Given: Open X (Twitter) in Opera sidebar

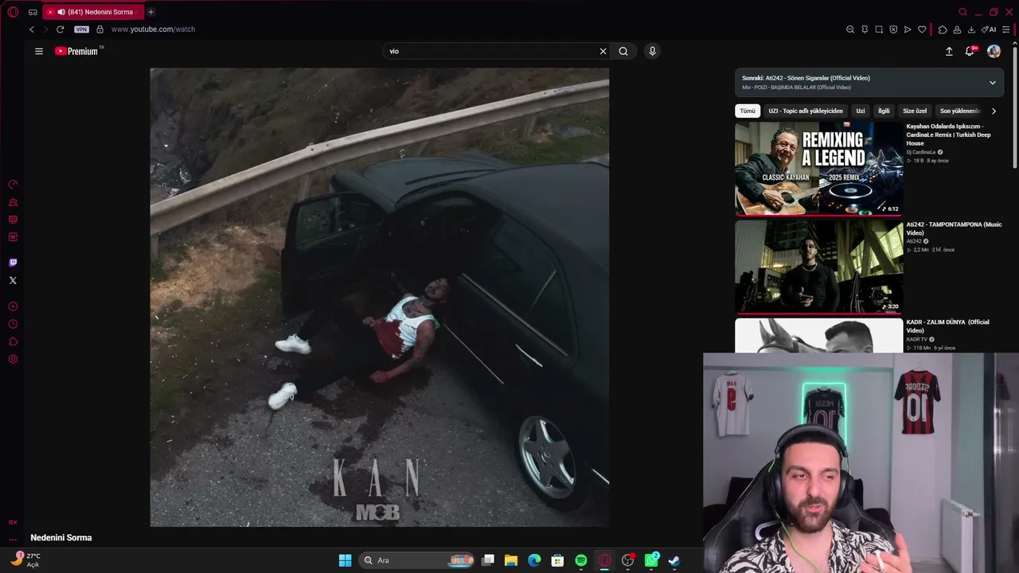Looking at the screenshot, I should tap(13, 280).
